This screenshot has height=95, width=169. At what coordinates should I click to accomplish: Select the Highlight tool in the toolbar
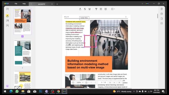tap(80, 9)
